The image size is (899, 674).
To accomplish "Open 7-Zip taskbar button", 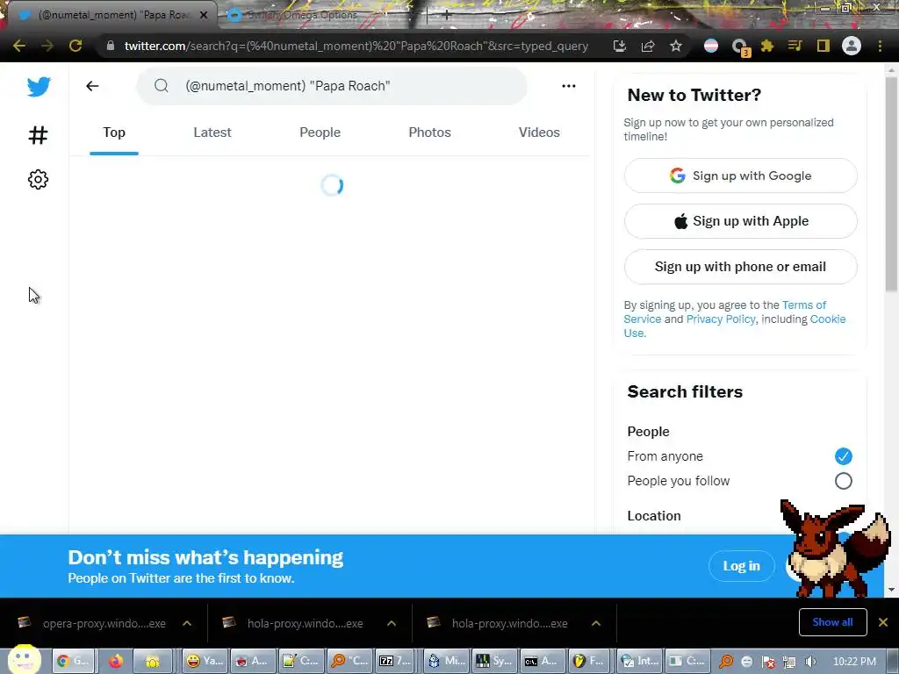I will pyautogui.click(x=396, y=661).
